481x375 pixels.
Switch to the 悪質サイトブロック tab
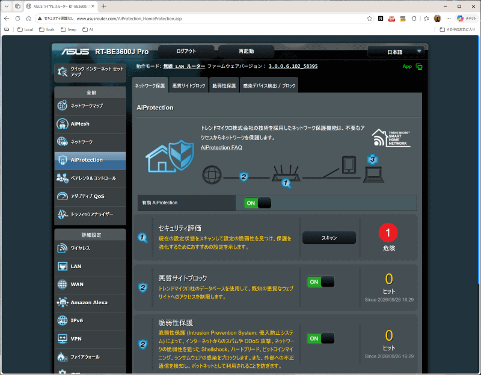(189, 85)
